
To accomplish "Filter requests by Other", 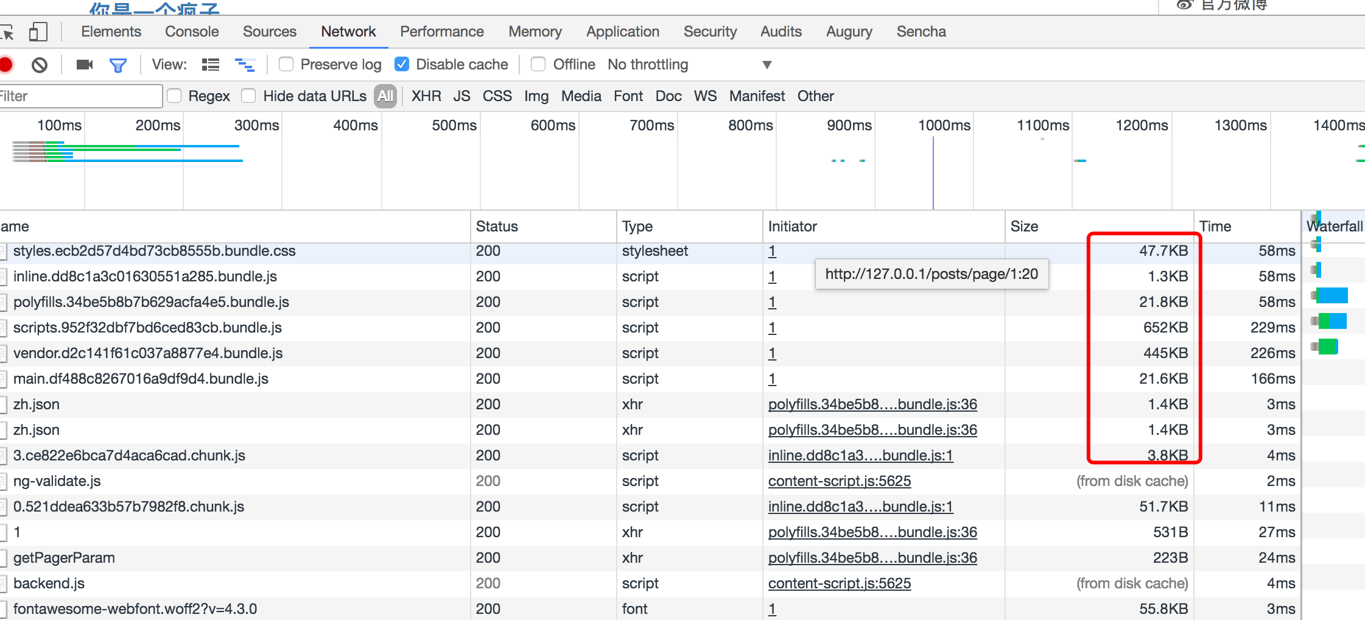I will [x=816, y=96].
